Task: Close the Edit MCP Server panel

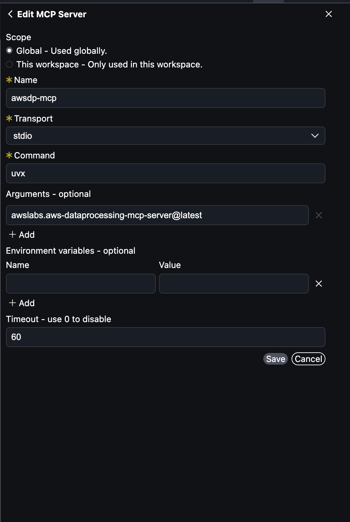Action: [328, 14]
